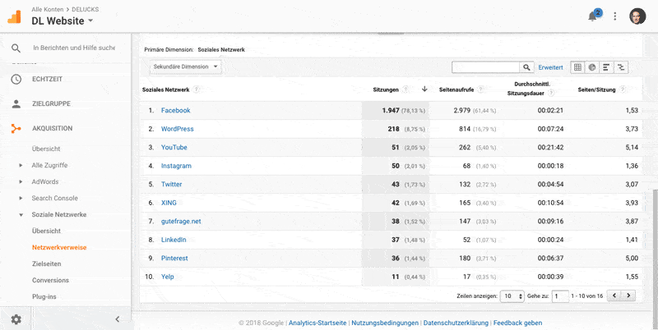
Task: Open the WordPress network row
Action: tap(178, 129)
